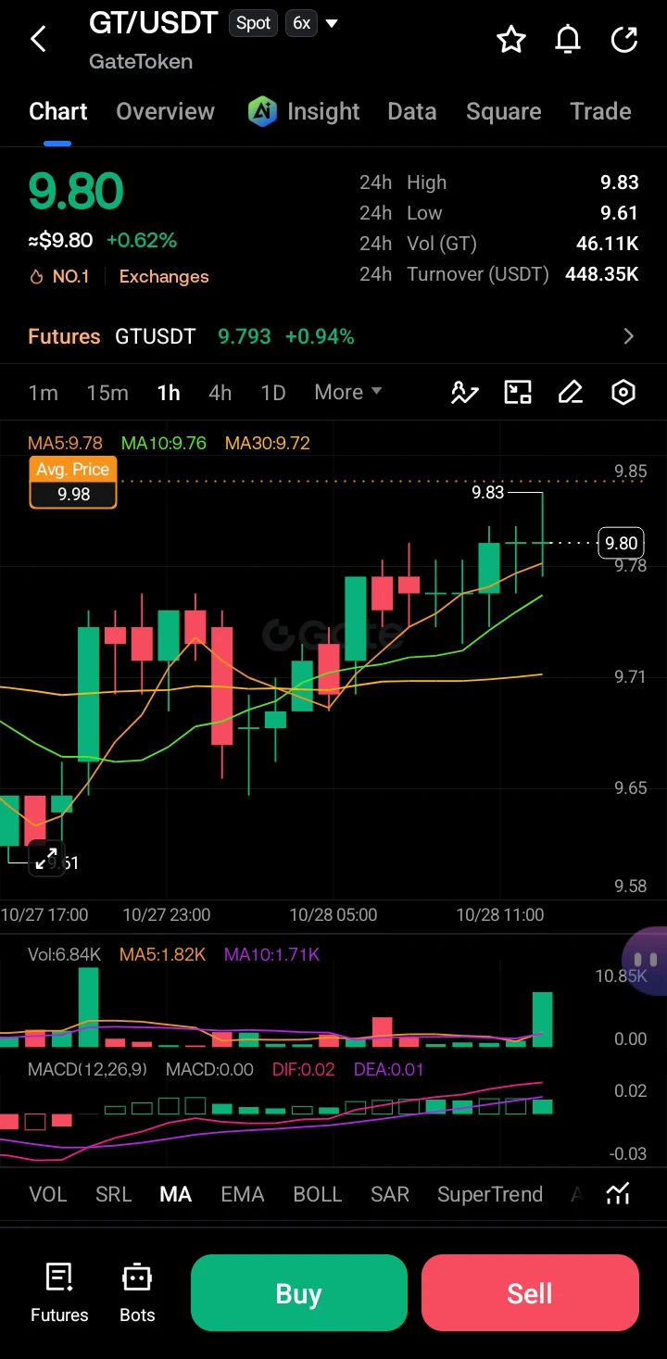Select the 1D timeframe

(273, 393)
